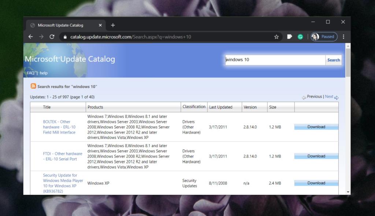Click the Previous arrow icon above the results table
Screen dimensions: 375x216
pyautogui.click(x=305, y=96)
